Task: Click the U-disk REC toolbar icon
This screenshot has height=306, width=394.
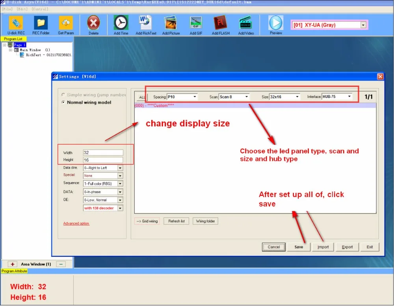Action: point(16,22)
